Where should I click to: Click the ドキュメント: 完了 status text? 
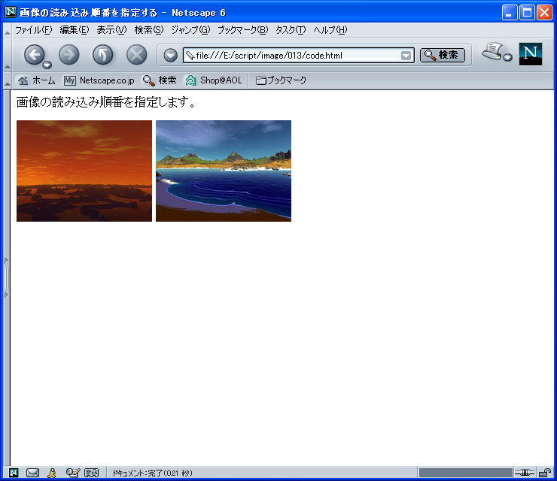pyautogui.click(x=152, y=473)
